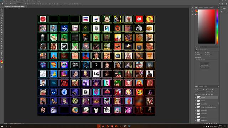The height and width of the screenshot is (128, 228).
Task: Click the Layers panel scrollbar
Action: [x=219, y=103]
